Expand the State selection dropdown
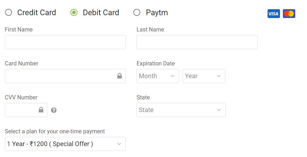This screenshot has height=157, width=307. point(181,110)
